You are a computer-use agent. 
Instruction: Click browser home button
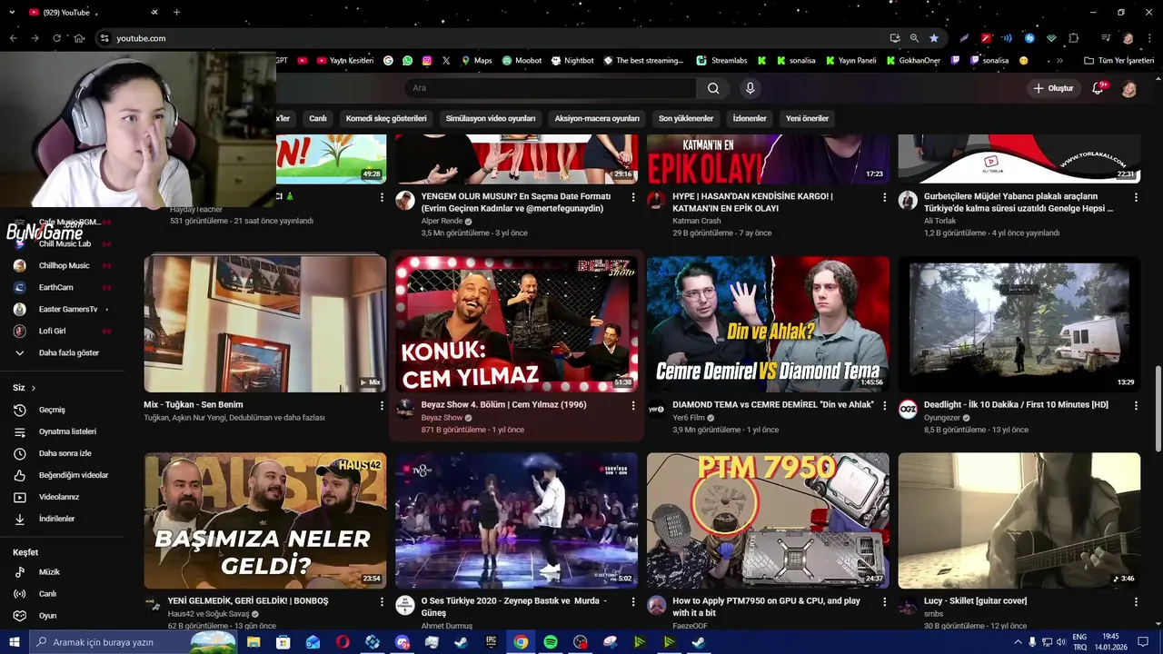coord(79,38)
